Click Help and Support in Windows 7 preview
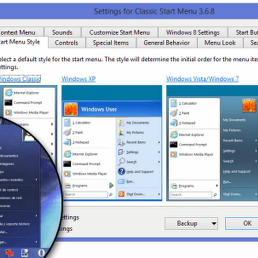258x258 pixels. pyautogui.click(x=237, y=172)
